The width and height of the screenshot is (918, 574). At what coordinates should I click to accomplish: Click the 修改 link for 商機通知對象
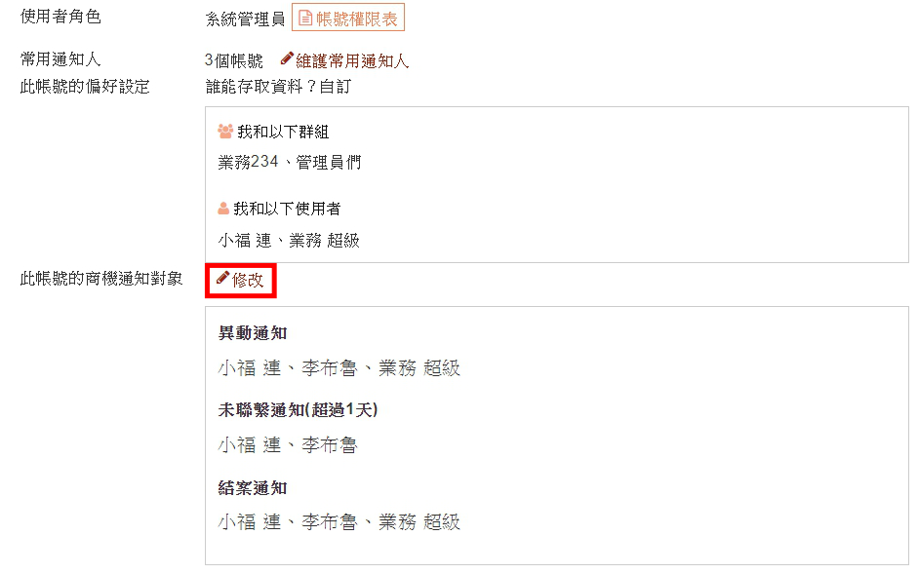(241, 281)
